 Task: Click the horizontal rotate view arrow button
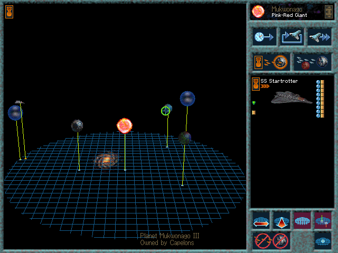(261, 220)
